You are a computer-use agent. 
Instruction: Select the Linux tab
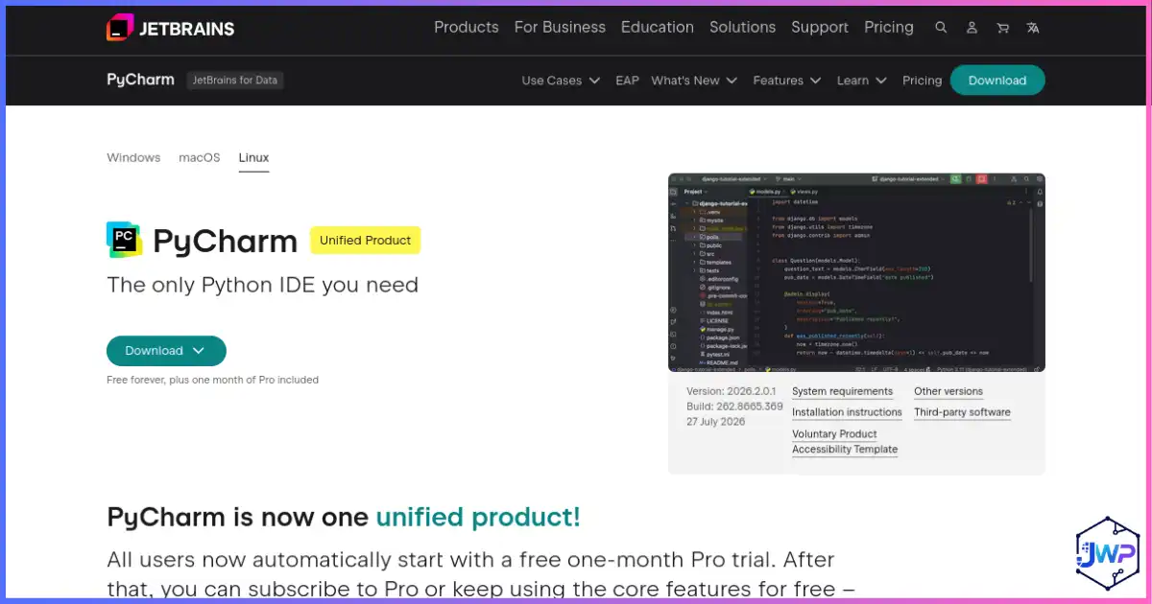point(253,157)
